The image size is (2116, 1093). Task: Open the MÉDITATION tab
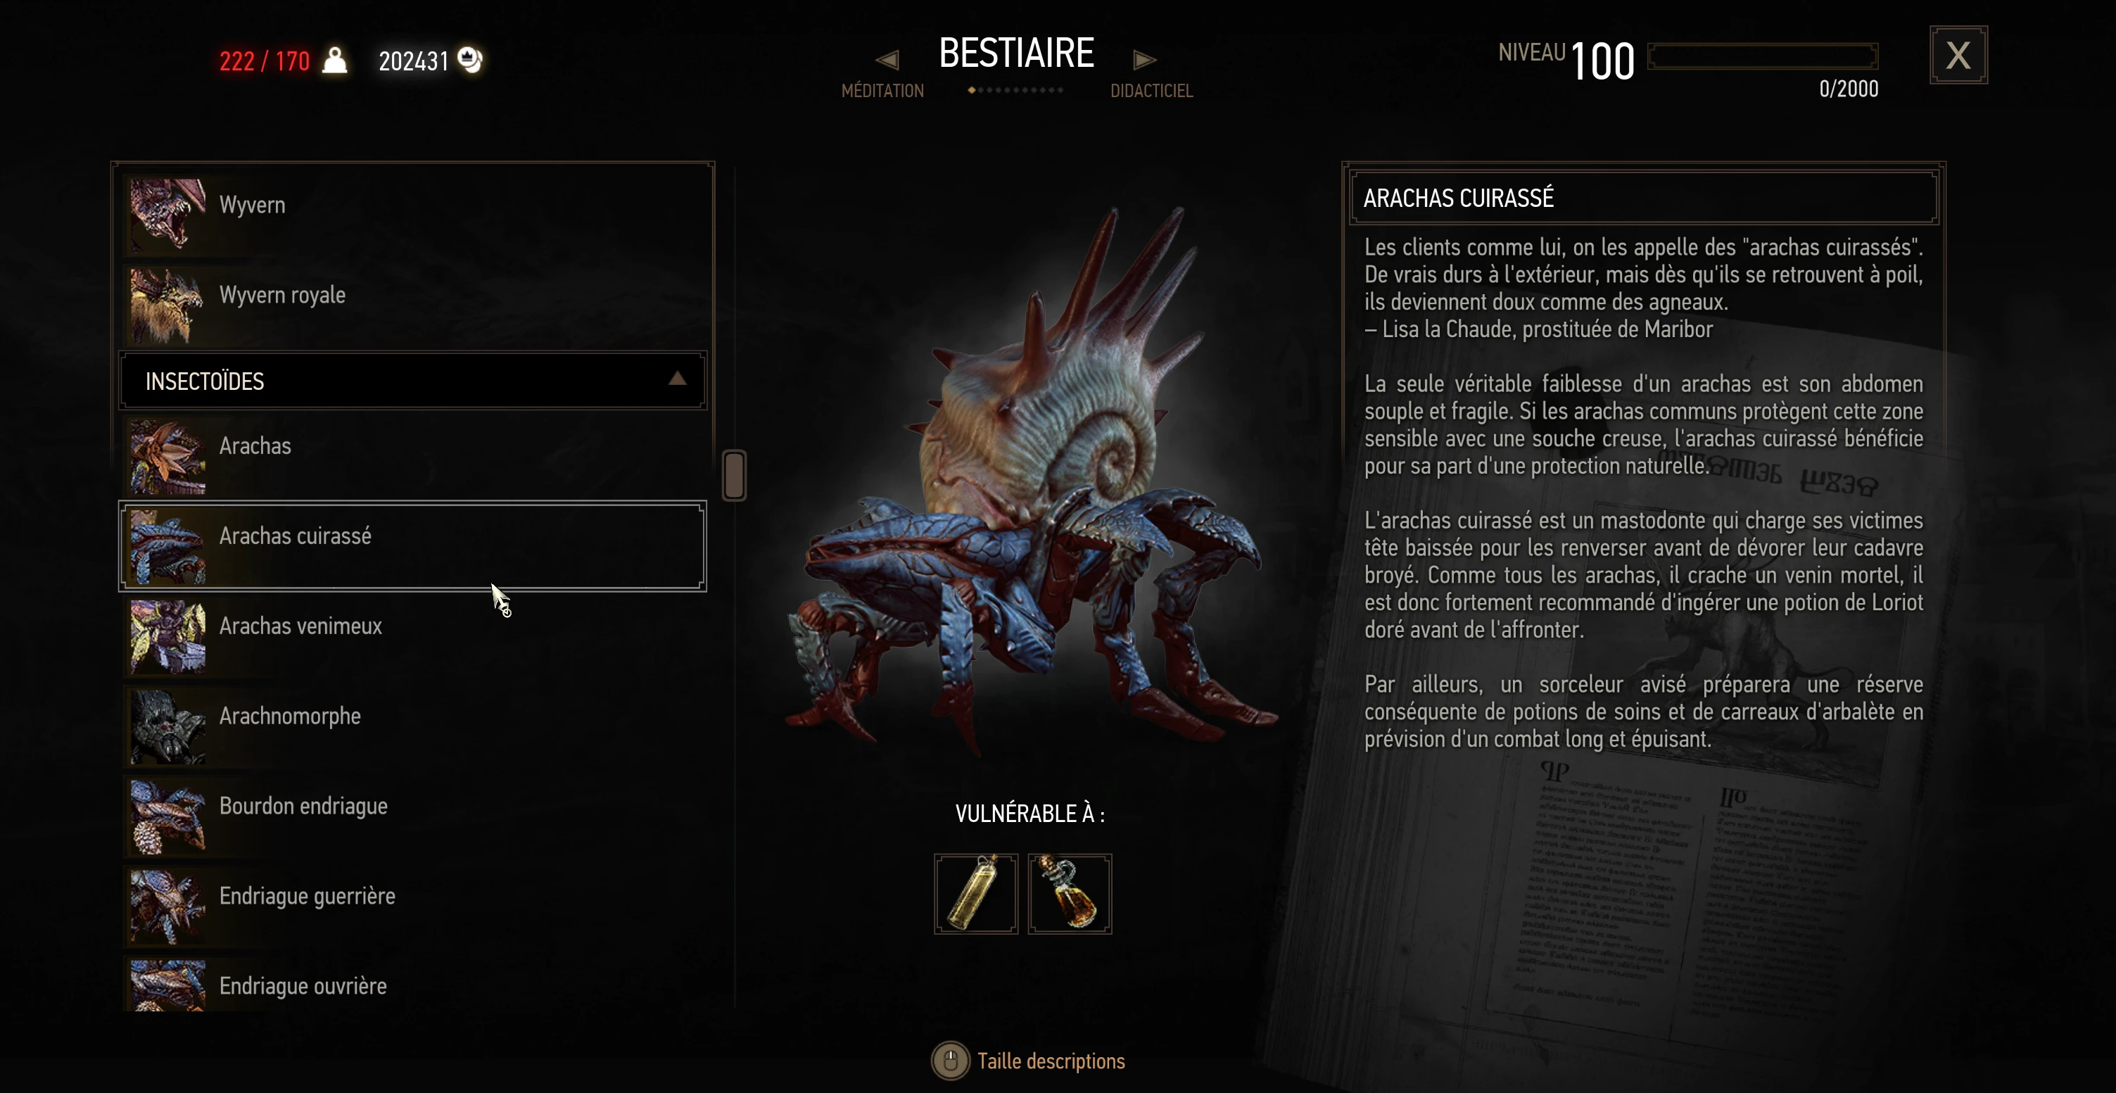pos(882,90)
